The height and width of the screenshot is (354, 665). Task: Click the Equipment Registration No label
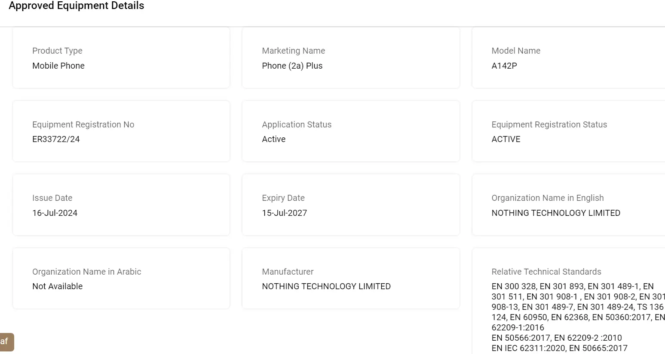83,124
